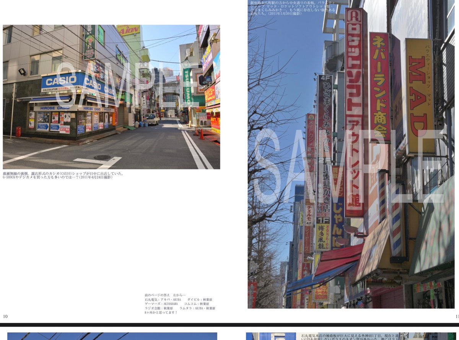Click page number 10
459x340 pixels.
pyautogui.click(x=5, y=316)
